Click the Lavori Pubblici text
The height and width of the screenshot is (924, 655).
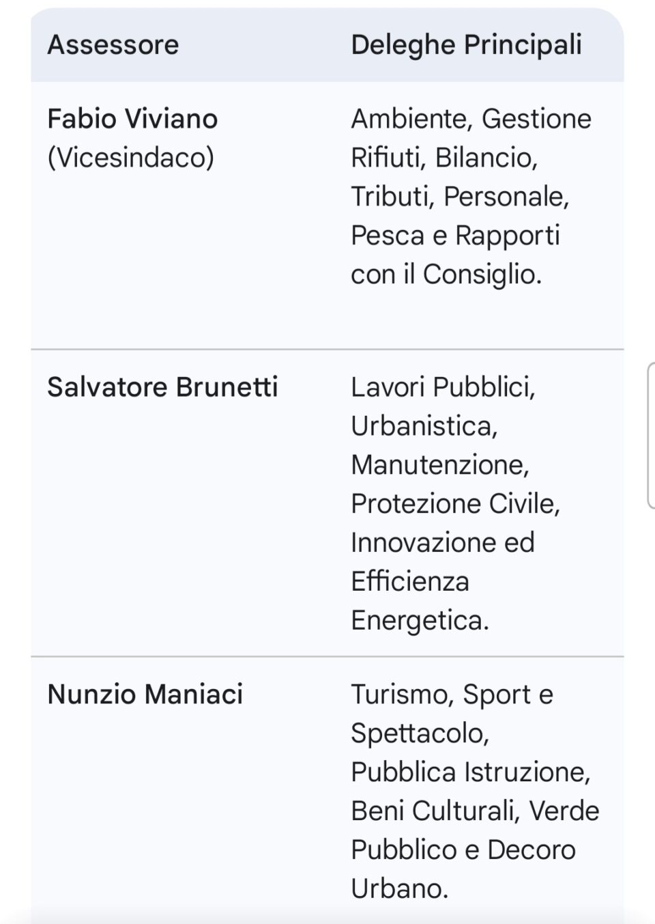coord(443,387)
